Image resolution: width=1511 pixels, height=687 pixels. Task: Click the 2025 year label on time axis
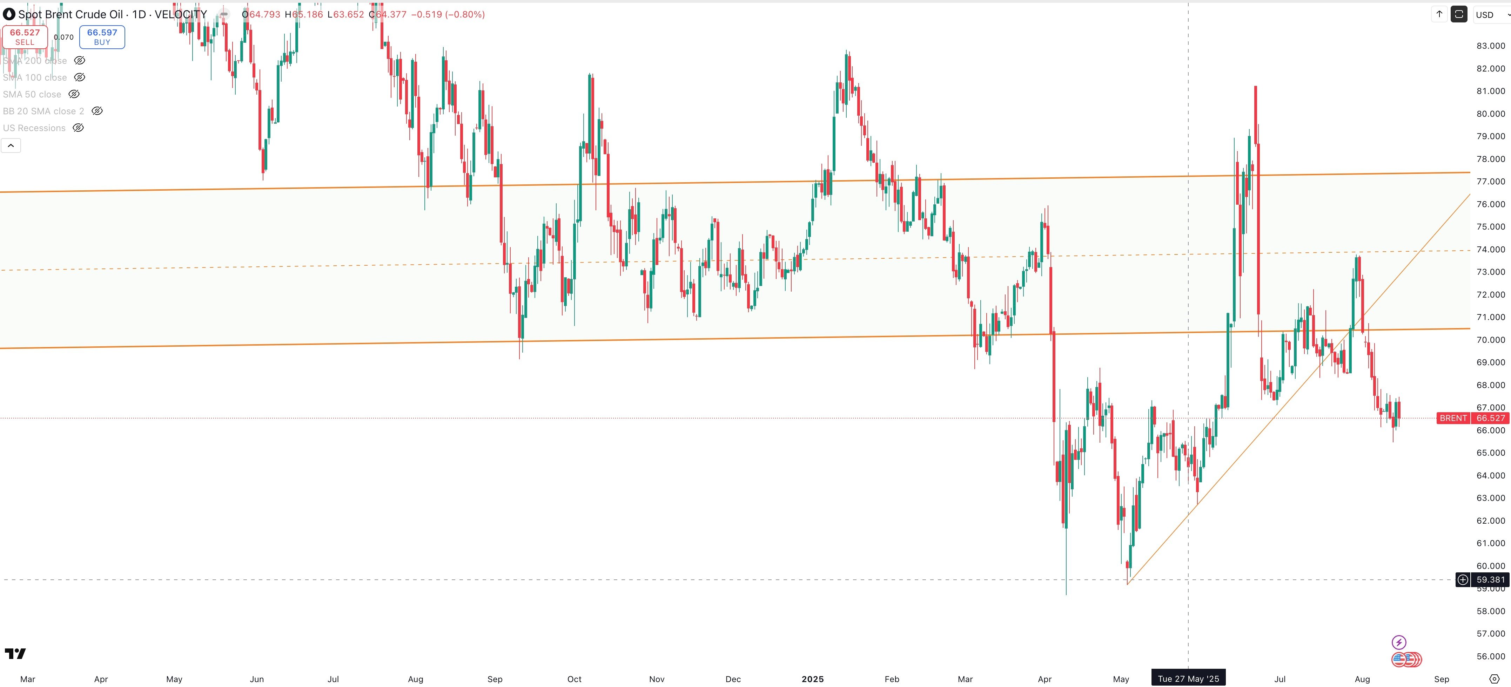812,679
